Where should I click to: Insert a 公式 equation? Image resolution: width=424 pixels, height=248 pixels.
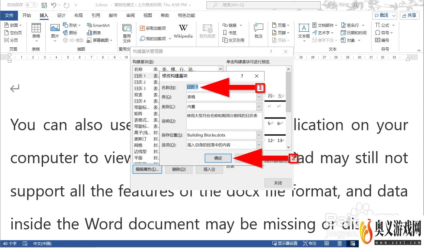pos(385,25)
